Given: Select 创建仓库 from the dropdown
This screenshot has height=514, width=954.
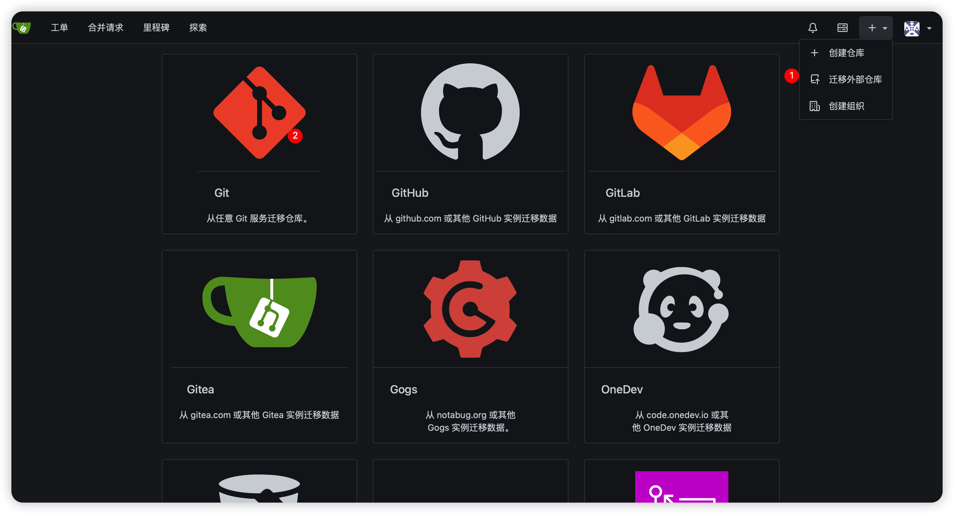Looking at the screenshot, I should [846, 53].
